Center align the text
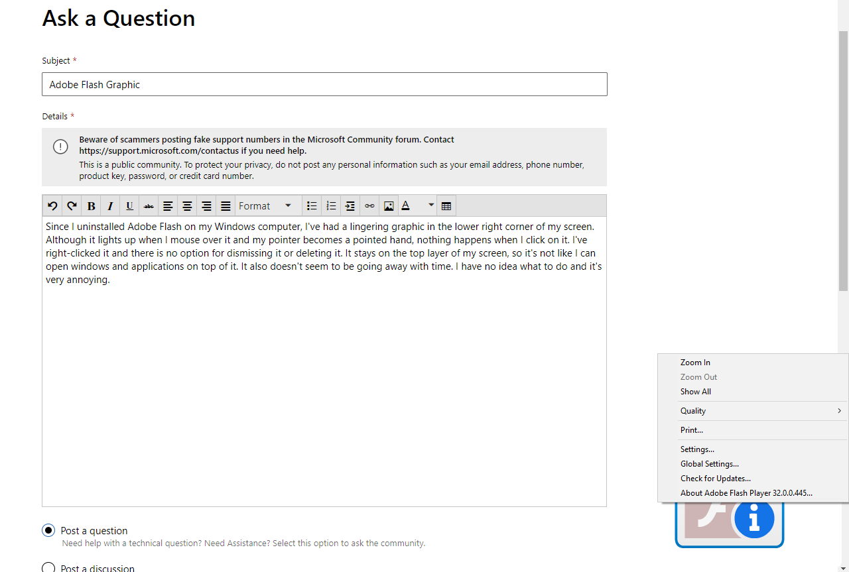 point(187,206)
